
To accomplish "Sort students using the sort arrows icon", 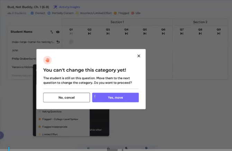I will tap(52, 32).
